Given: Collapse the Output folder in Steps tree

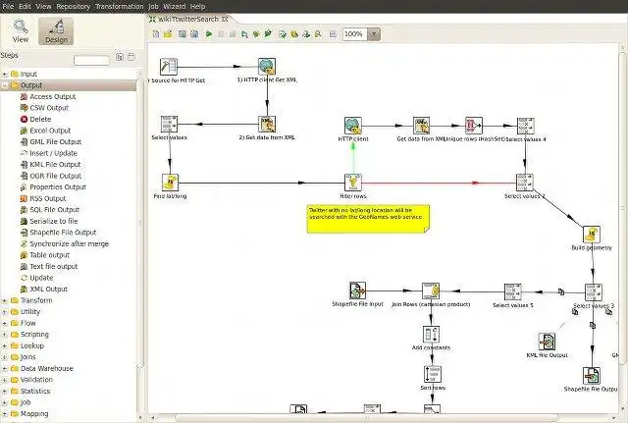Looking at the screenshot, I should pyautogui.click(x=4, y=85).
